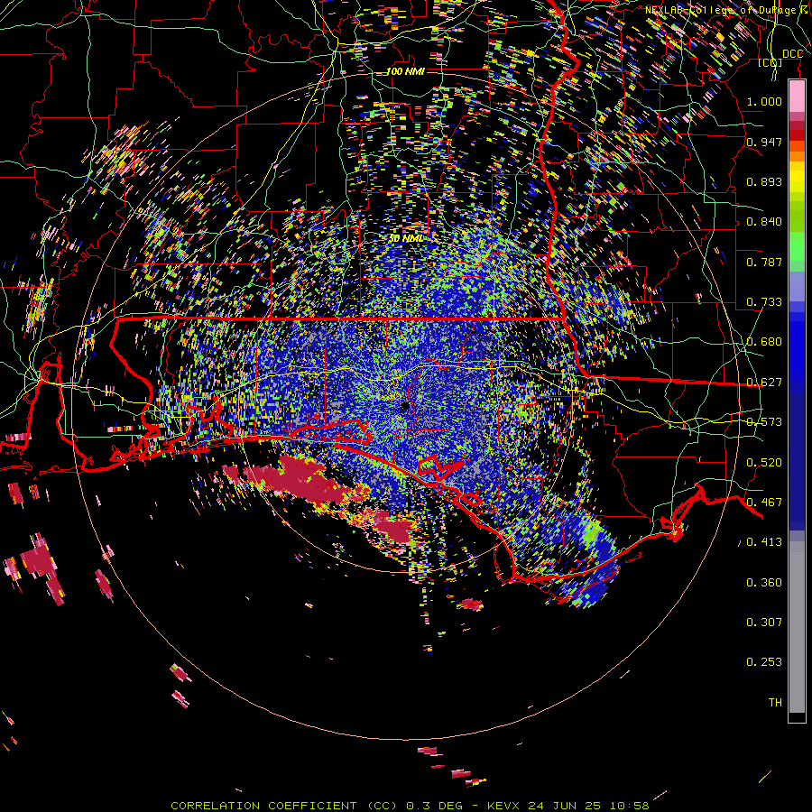Click the 10:58 timestamp text
This screenshot has height=812, width=812.
tap(630, 806)
